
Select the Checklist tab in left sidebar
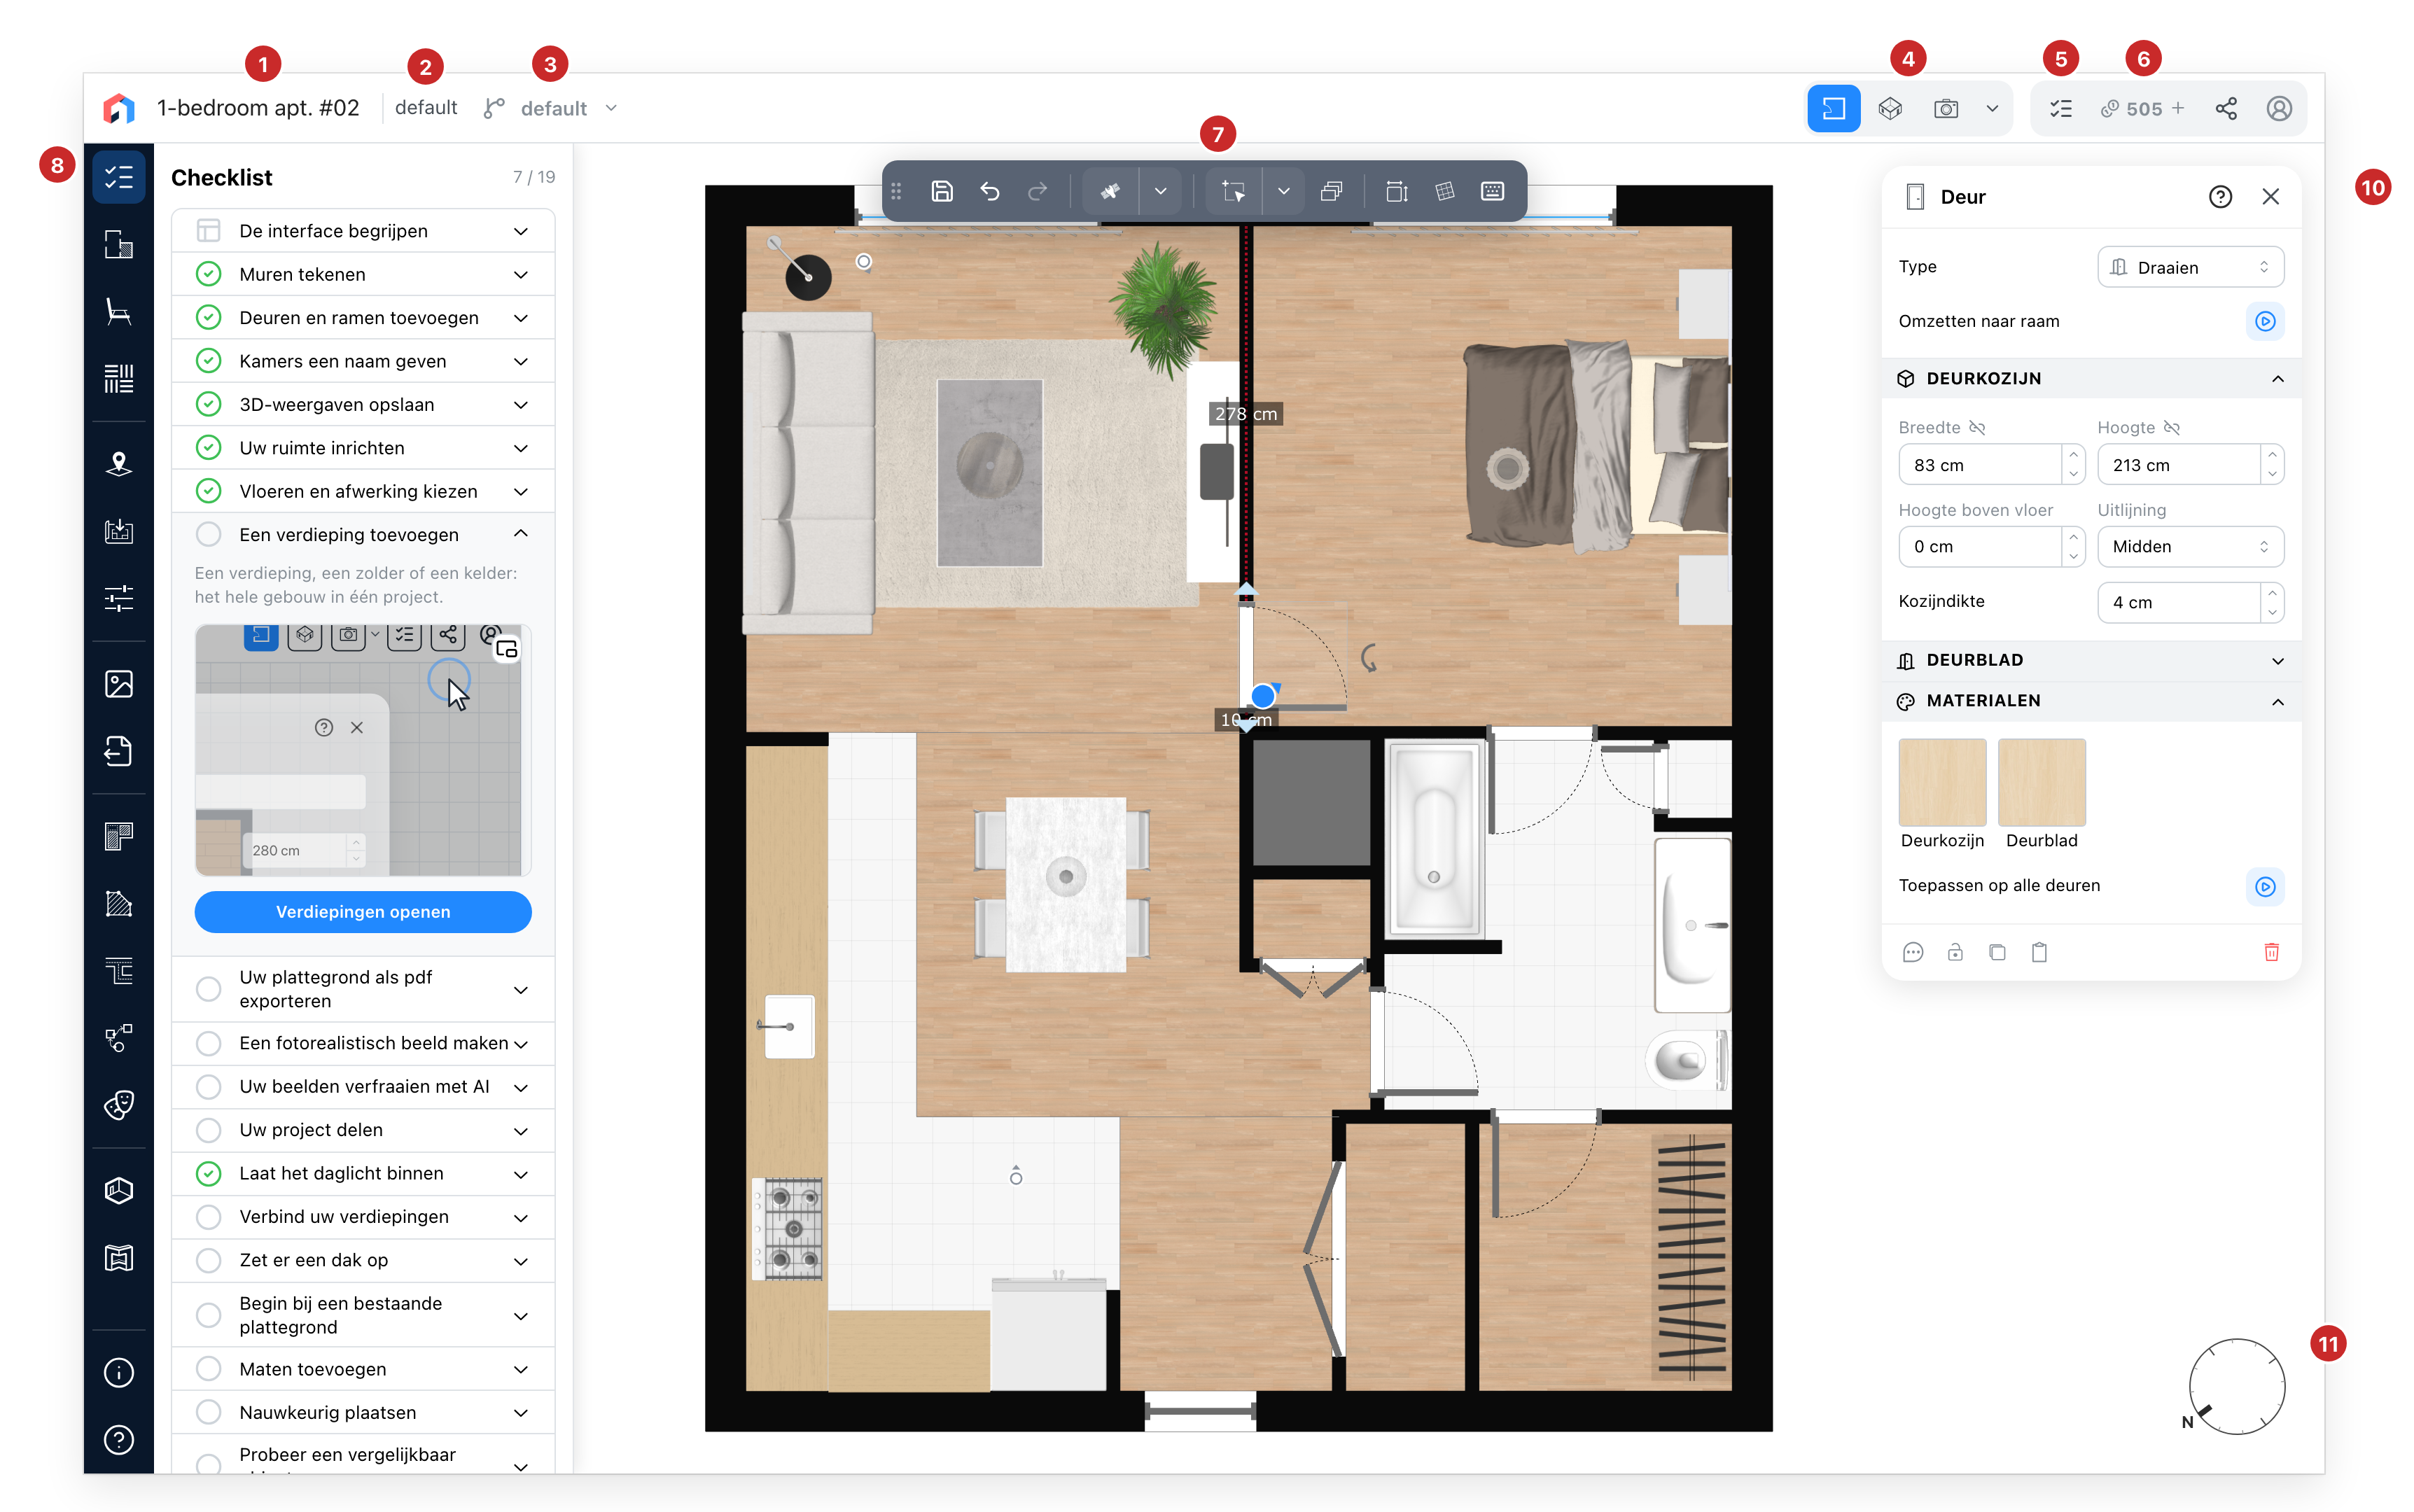[x=119, y=177]
